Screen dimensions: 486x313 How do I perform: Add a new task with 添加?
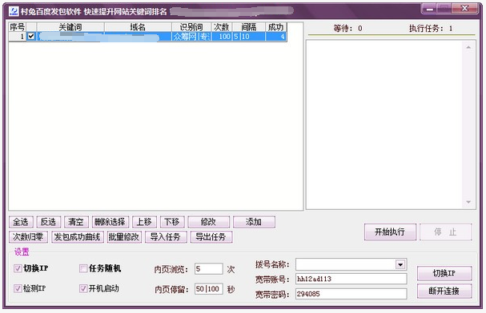click(254, 222)
